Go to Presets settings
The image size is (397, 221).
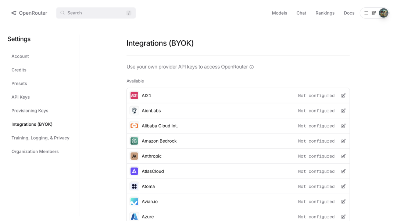point(19,84)
